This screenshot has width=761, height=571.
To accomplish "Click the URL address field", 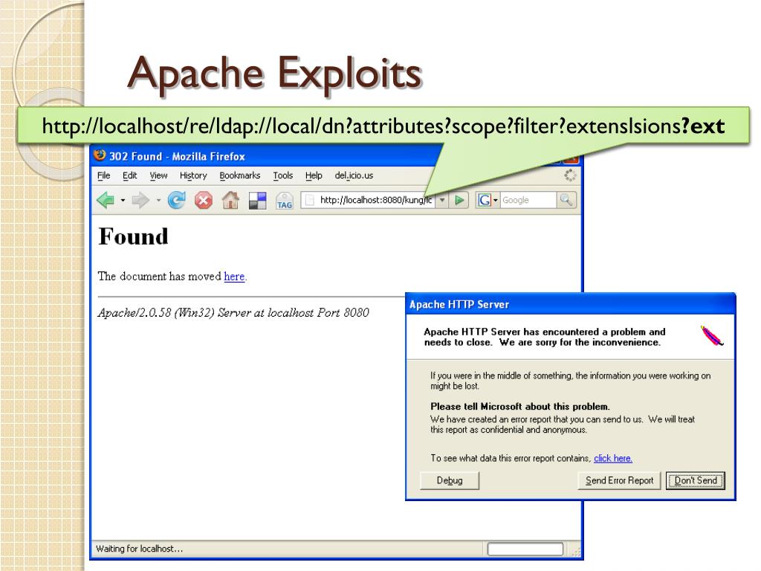I will (x=368, y=200).
